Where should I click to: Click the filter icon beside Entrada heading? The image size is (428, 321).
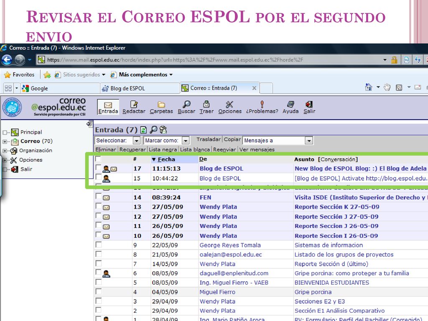[163, 130]
